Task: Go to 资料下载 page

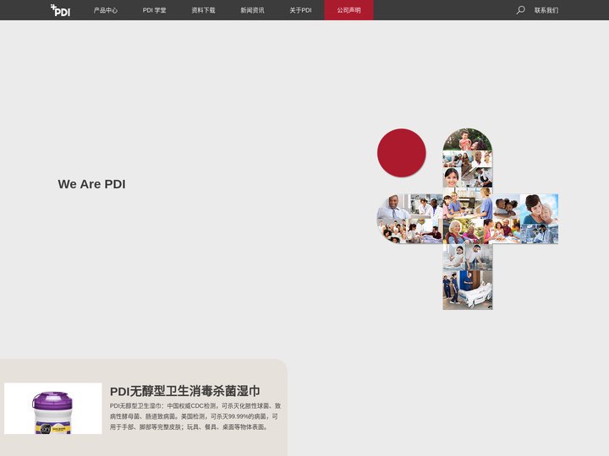Action: 203,10
